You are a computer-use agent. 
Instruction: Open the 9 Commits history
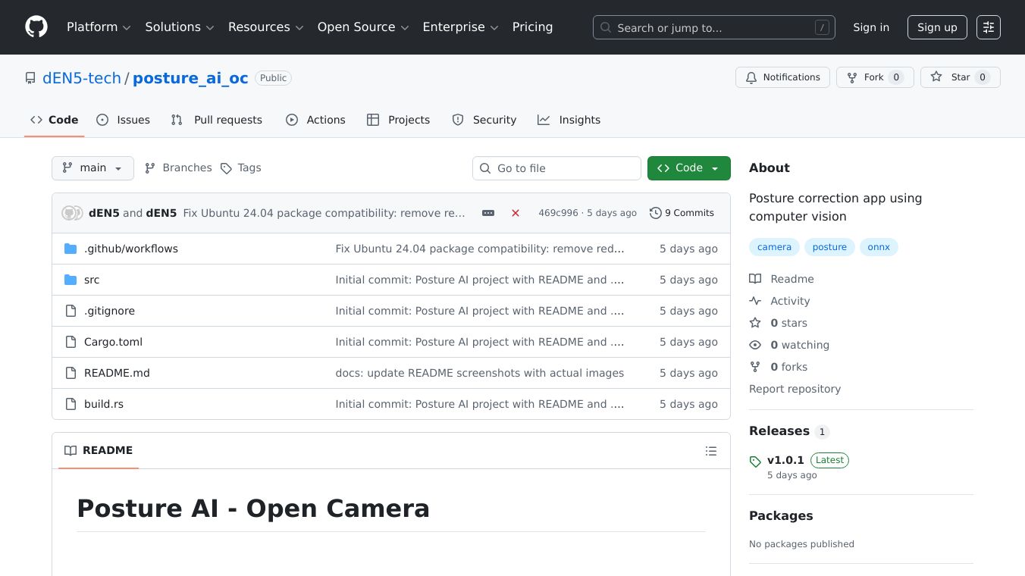(x=682, y=213)
